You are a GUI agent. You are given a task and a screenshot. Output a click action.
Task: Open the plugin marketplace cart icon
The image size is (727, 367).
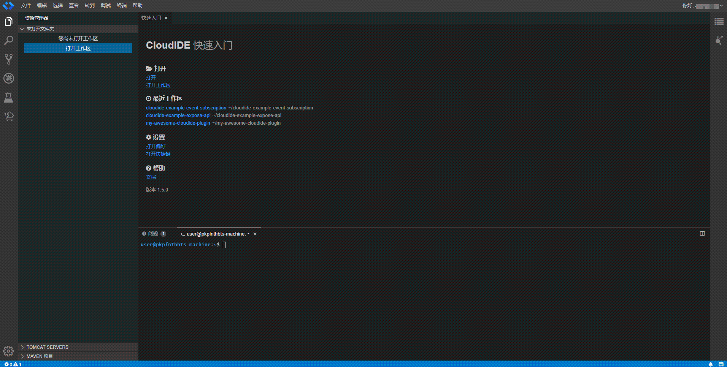pos(9,116)
